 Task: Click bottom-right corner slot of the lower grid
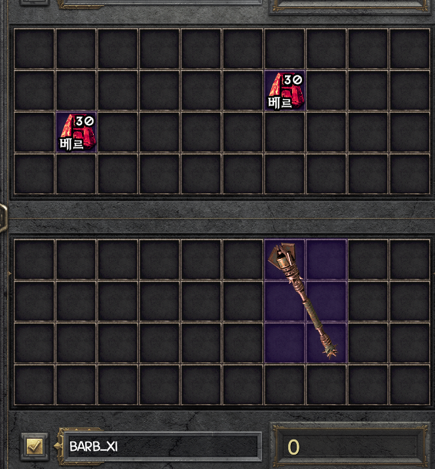pos(410,385)
